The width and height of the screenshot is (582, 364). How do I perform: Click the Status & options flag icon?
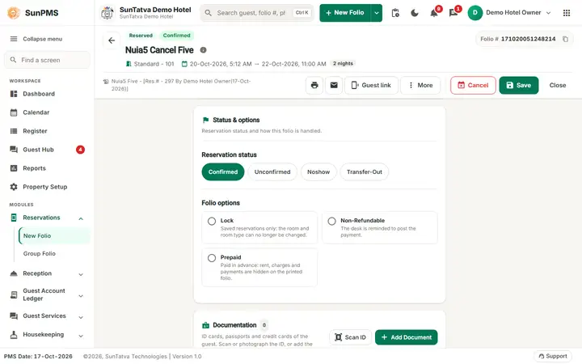tap(205, 120)
